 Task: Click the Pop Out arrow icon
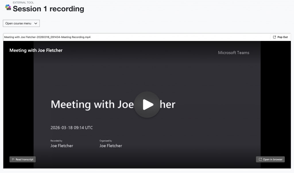274,37
